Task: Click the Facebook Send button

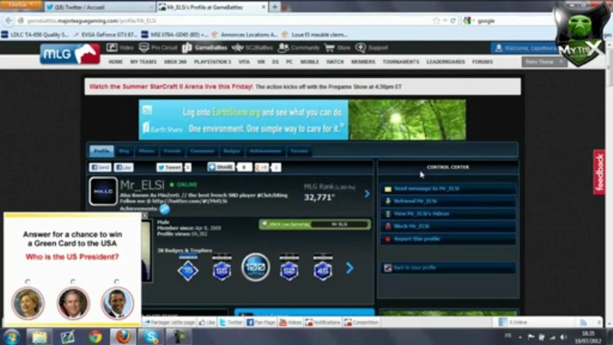Action: click(x=100, y=167)
